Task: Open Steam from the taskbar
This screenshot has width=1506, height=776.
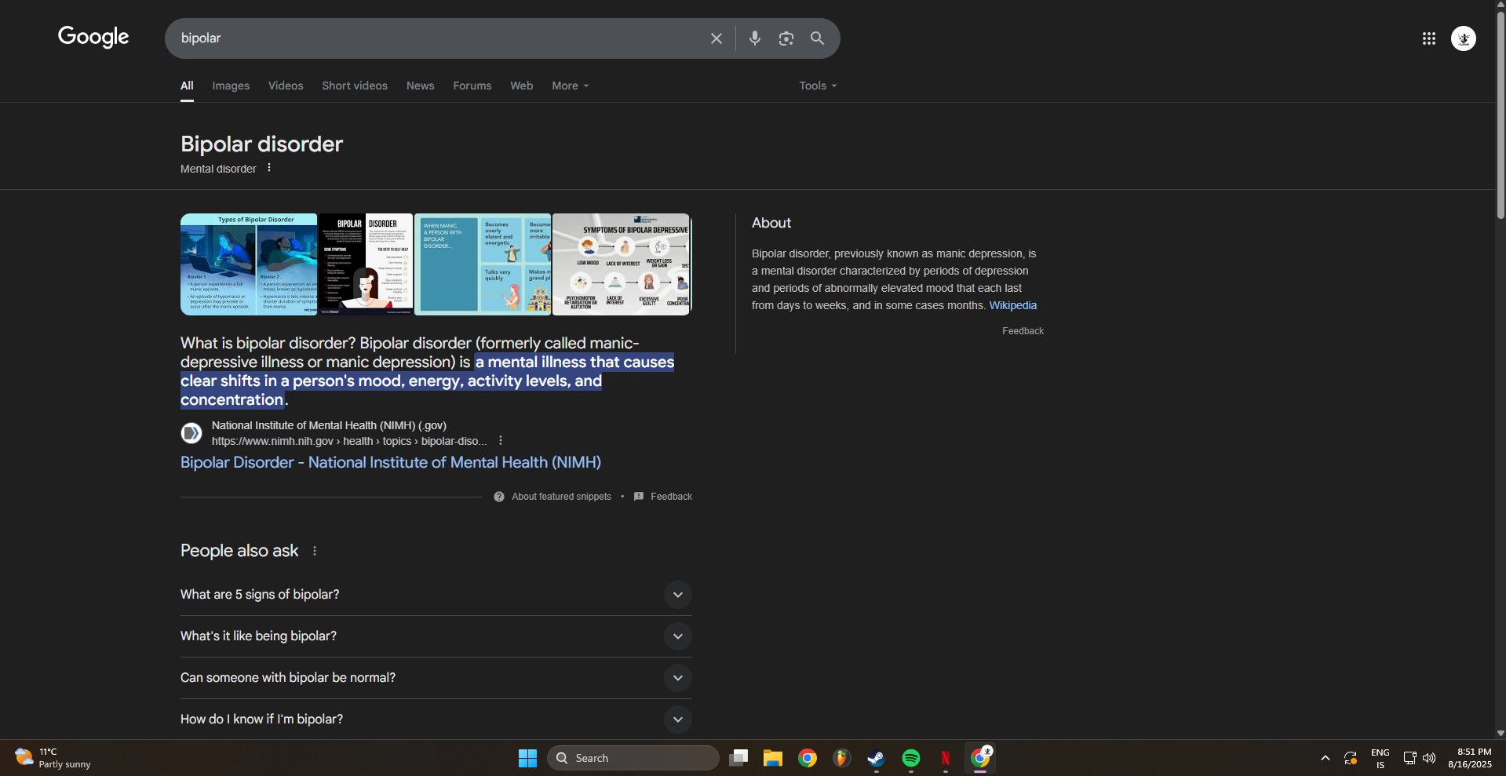Action: tap(876, 758)
